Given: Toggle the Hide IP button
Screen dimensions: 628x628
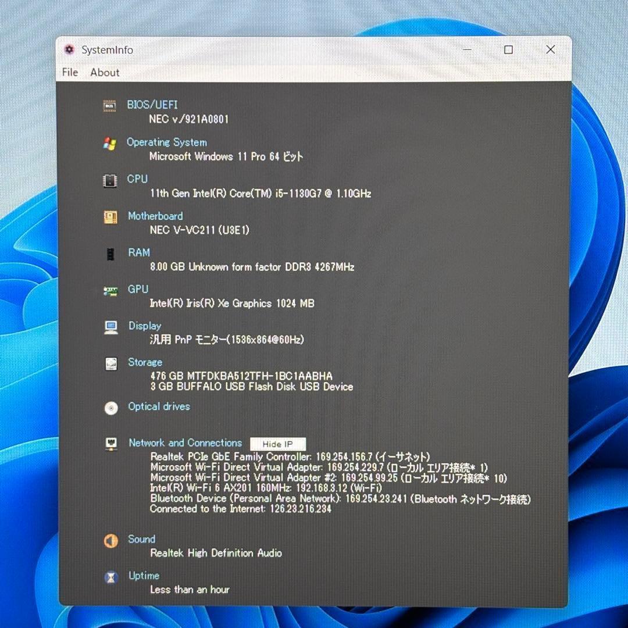Looking at the screenshot, I should (277, 444).
